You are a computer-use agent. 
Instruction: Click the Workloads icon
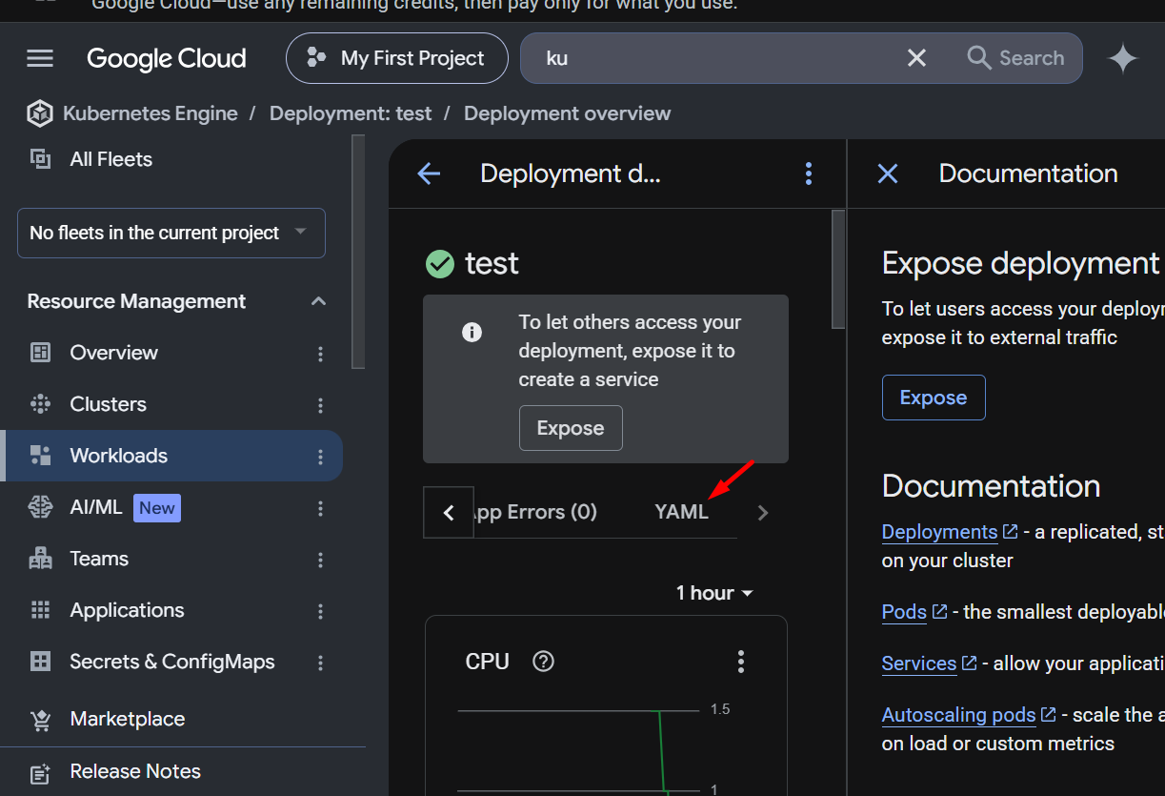[x=40, y=456]
